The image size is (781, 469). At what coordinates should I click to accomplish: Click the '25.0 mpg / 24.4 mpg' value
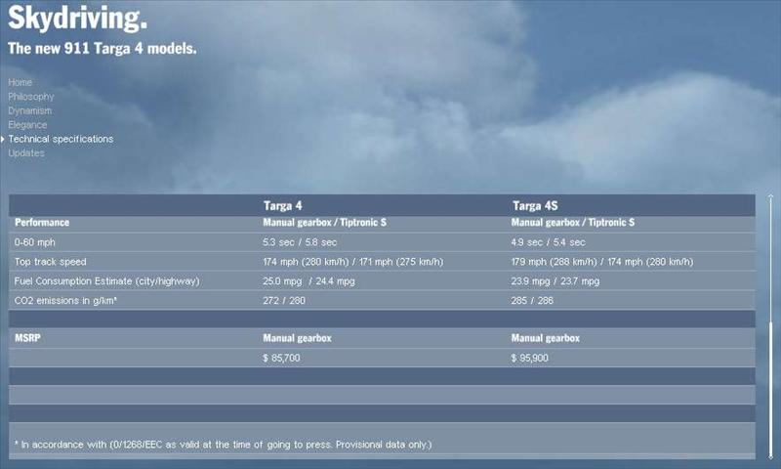[308, 281]
